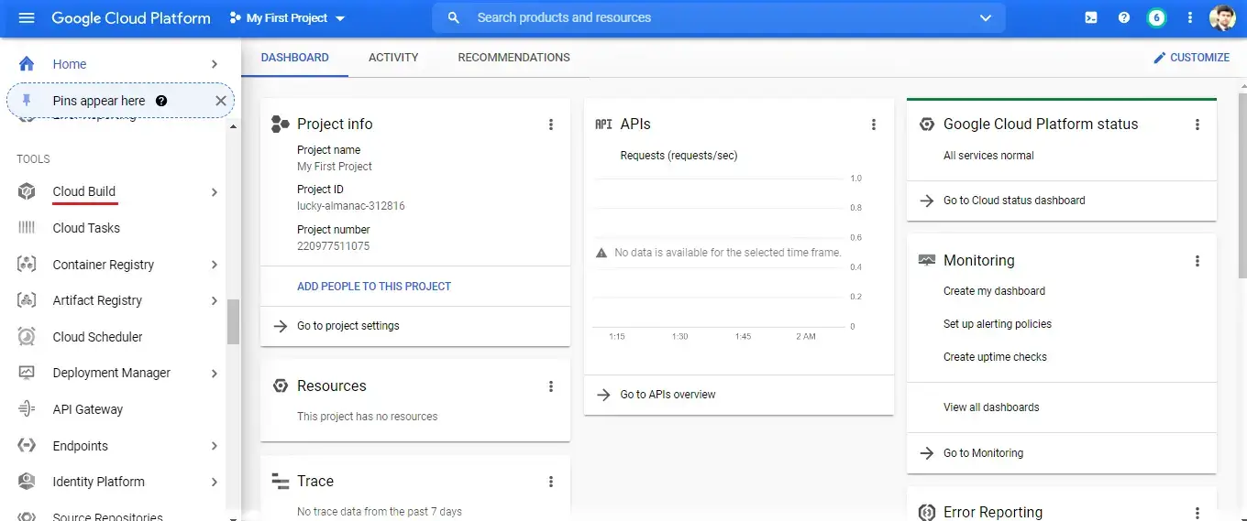Click the help icon beside Pins appear here
Image resolution: width=1247 pixels, height=521 pixels.
point(161,101)
